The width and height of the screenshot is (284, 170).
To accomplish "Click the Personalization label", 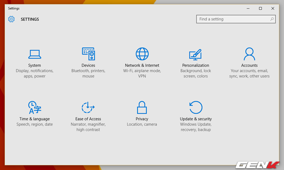I will point(196,65).
